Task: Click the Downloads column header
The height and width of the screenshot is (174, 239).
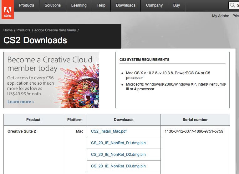Action: [x=124, y=120]
